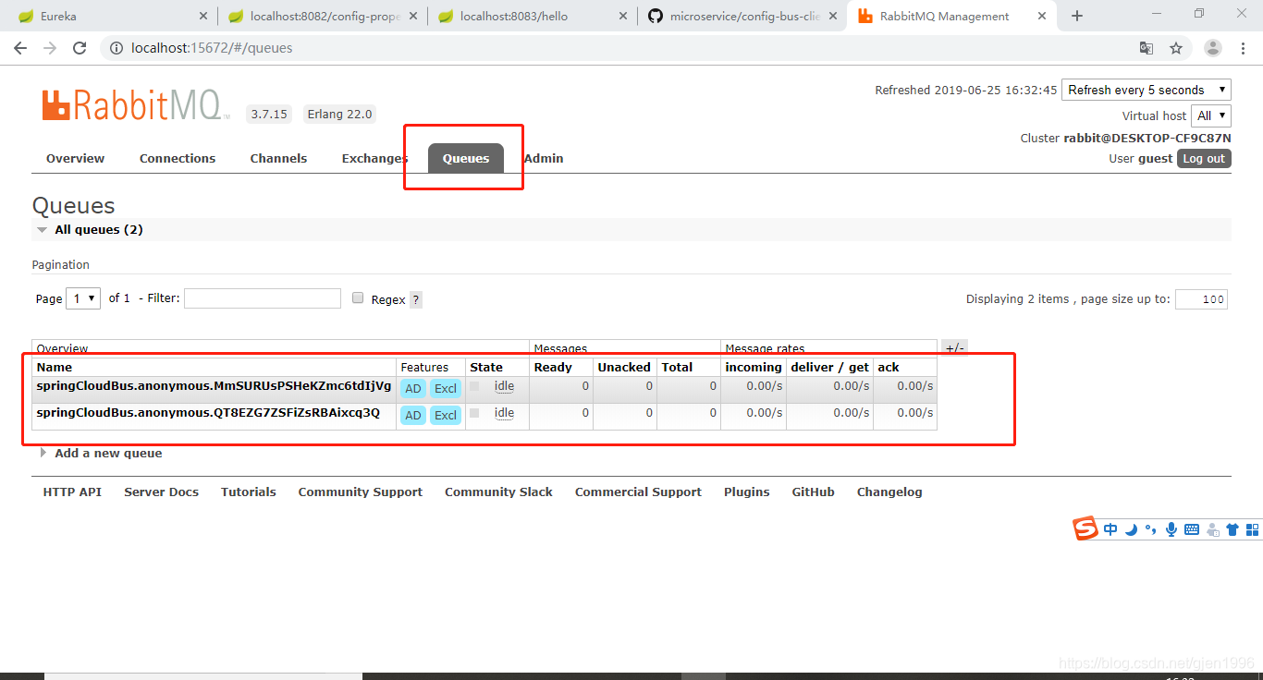Go back to previous page in browser
This screenshot has height=680, width=1263.
pyautogui.click(x=20, y=48)
